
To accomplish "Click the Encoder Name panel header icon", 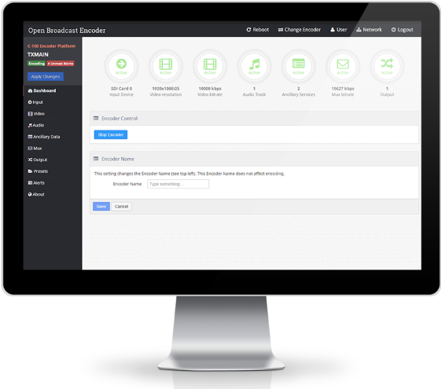I will [x=96, y=159].
